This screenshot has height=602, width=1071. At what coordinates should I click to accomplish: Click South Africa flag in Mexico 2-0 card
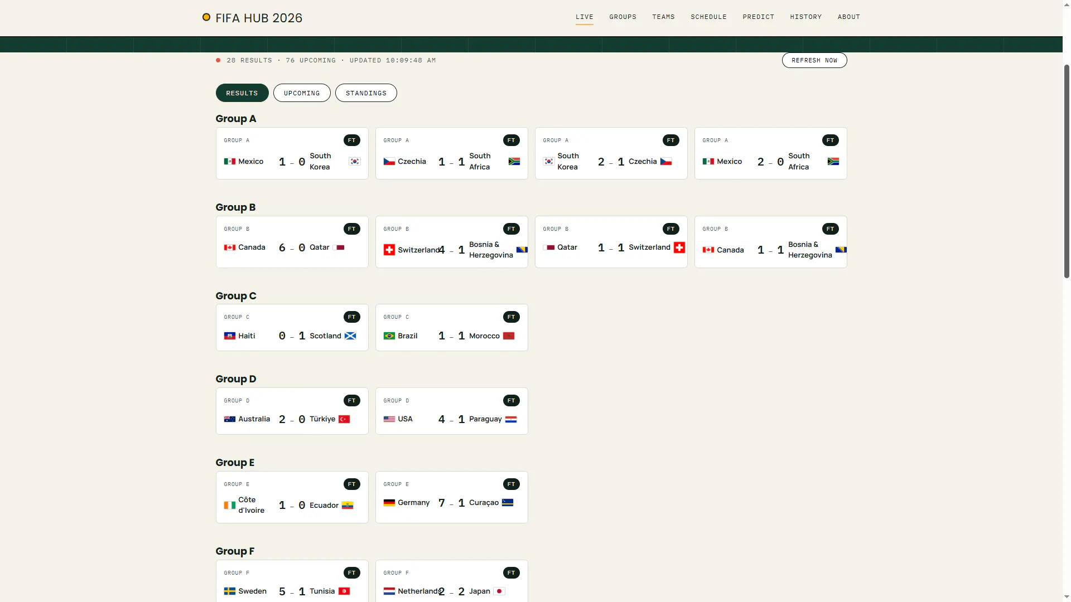pos(833,162)
